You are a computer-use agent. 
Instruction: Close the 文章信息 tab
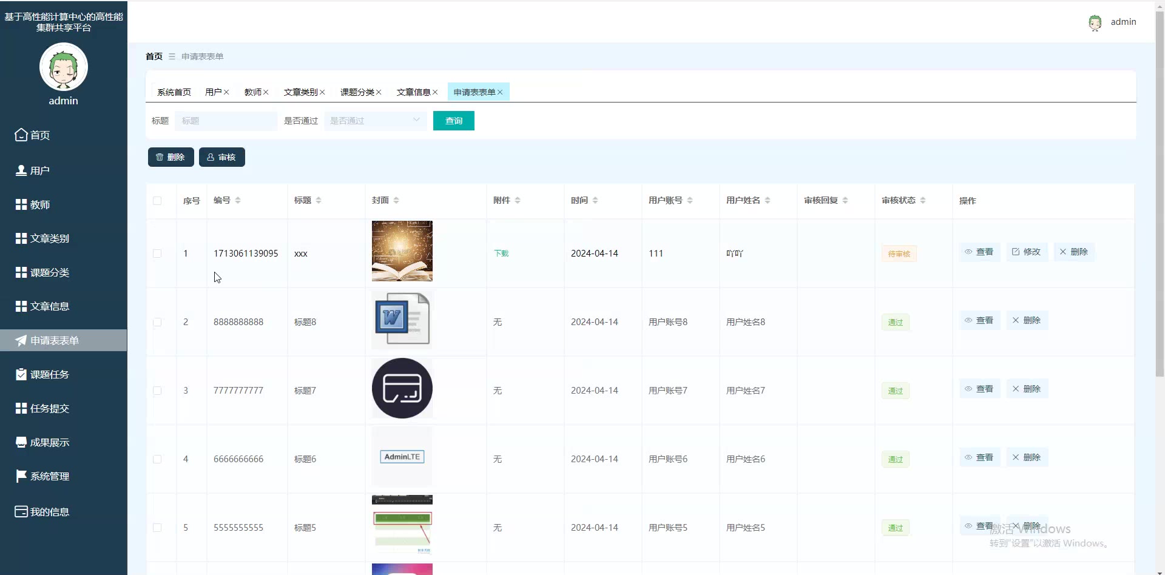(x=435, y=92)
